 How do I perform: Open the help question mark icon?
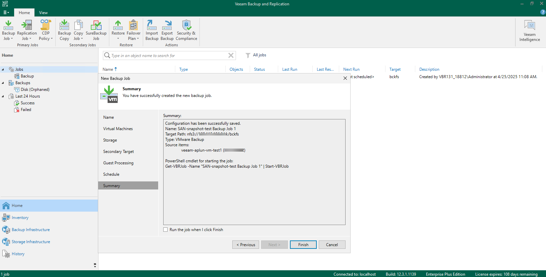point(543,12)
